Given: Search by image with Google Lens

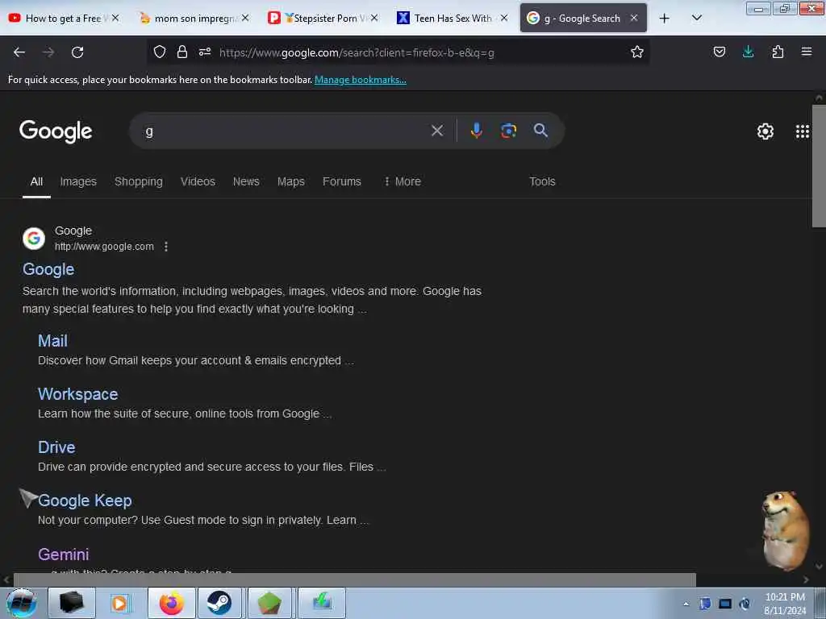Looking at the screenshot, I should tap(508, 131).
